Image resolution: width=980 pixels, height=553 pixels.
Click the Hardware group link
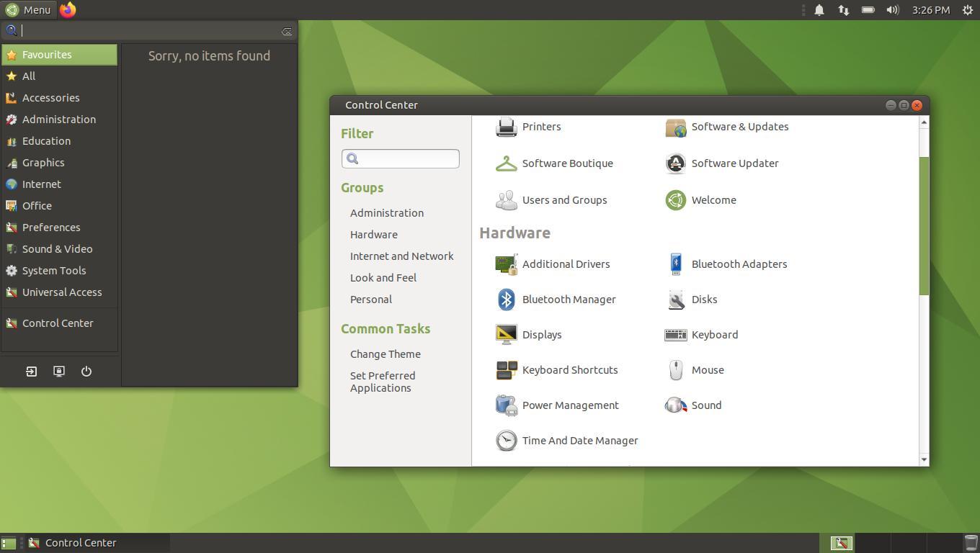[x=373, y=234]
